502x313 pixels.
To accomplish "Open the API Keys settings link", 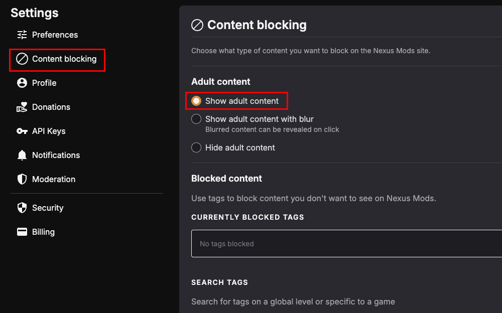I will [x=49, y=131].
